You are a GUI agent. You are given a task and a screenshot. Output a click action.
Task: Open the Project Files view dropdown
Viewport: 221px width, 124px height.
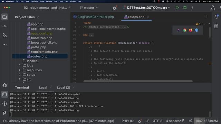click(x=27, y=17)
